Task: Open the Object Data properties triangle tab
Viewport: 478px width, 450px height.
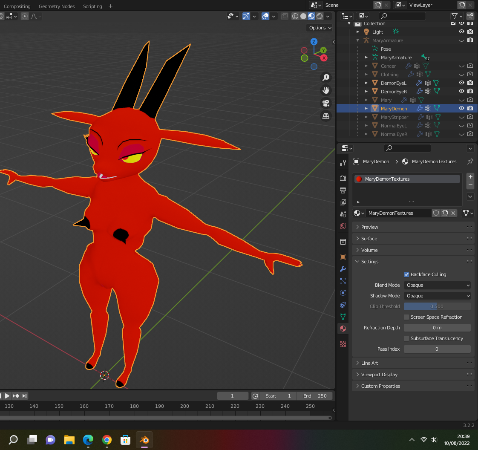Action: pos(343,317)
